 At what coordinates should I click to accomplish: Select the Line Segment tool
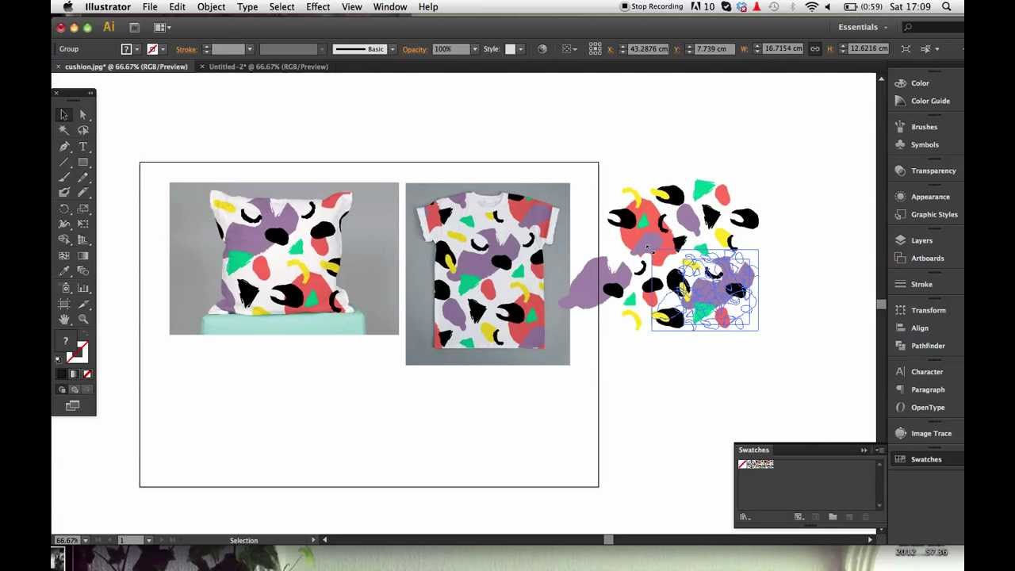tap(64, 162)
